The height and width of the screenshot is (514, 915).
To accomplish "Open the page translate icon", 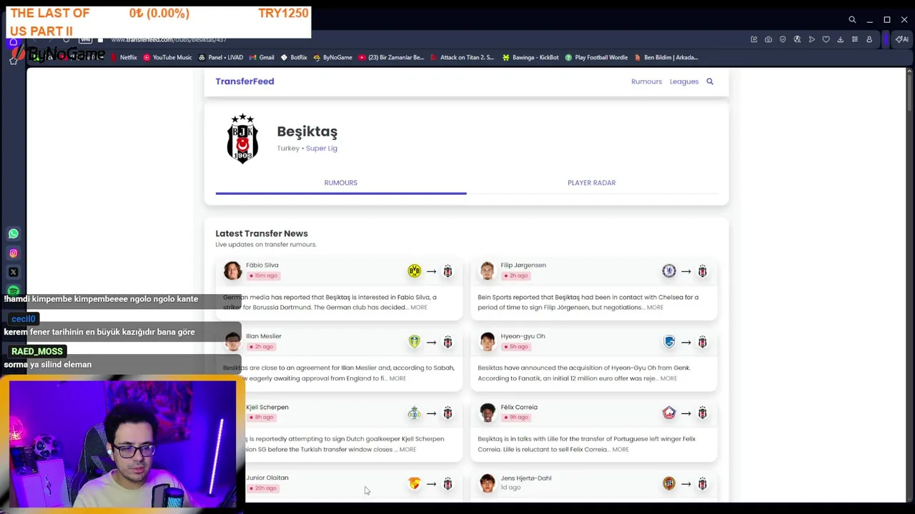I will point(797,39).
